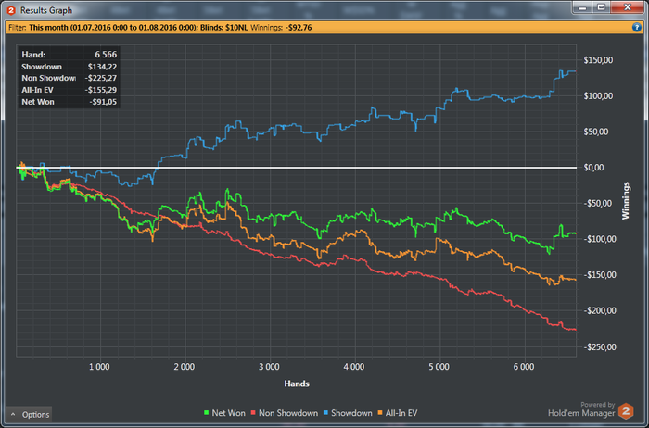Click the -$50,00 y-axis label

[x=600, y=204]
